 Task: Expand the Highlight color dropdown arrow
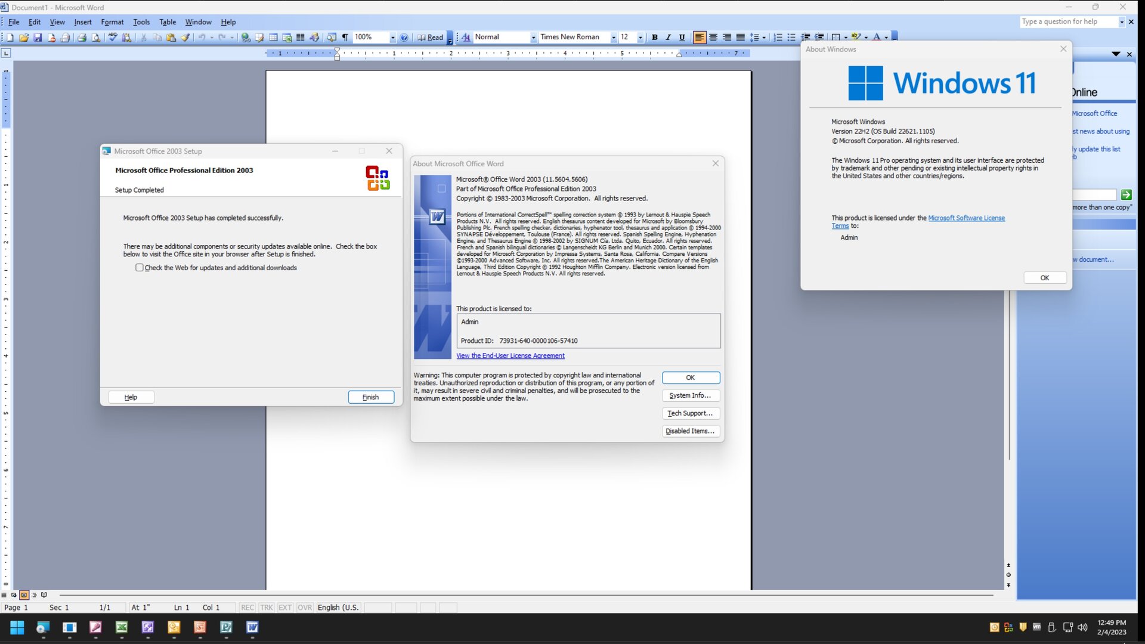click(866, 38)
